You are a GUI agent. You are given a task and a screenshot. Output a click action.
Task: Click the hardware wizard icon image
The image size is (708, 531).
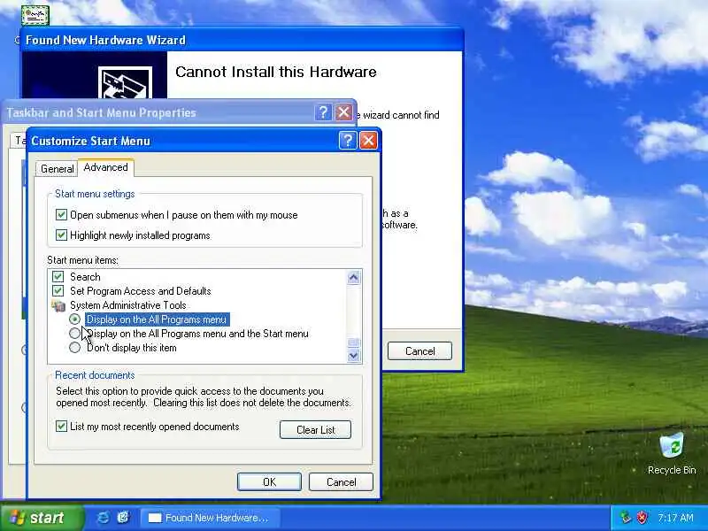(x=125, y=83)
